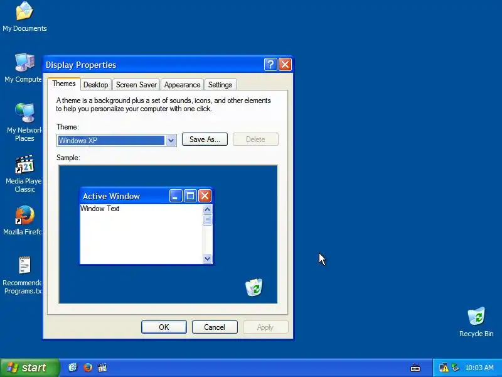Click the sample Active Window maximize icon

point(190,196)
